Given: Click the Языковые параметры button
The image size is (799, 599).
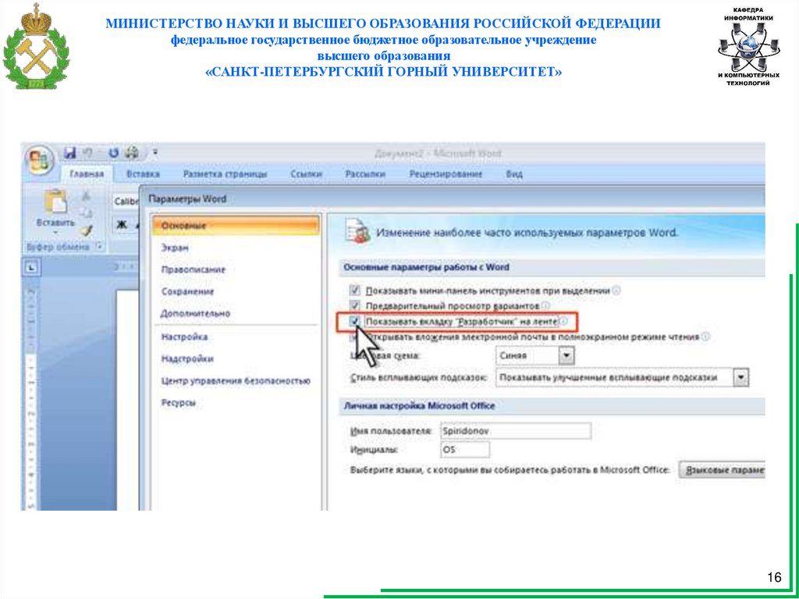Looking at the screenshot, I should point(722,469).
